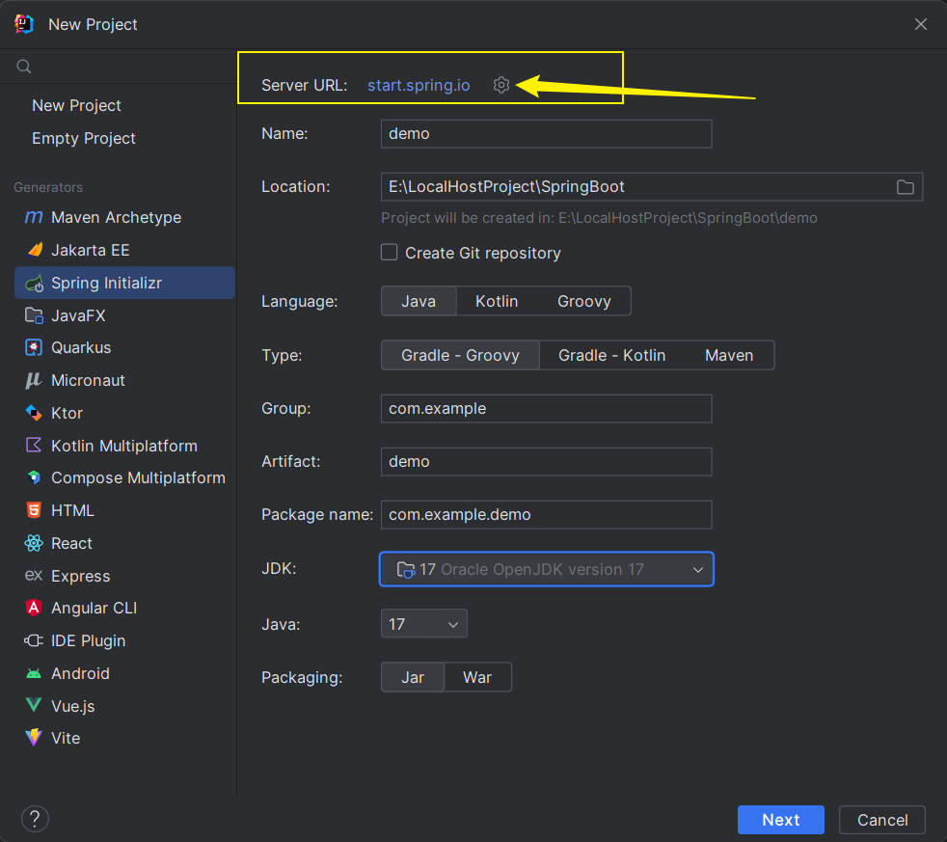Choose Gradle - Groovy build type

[x=460, y=355]
